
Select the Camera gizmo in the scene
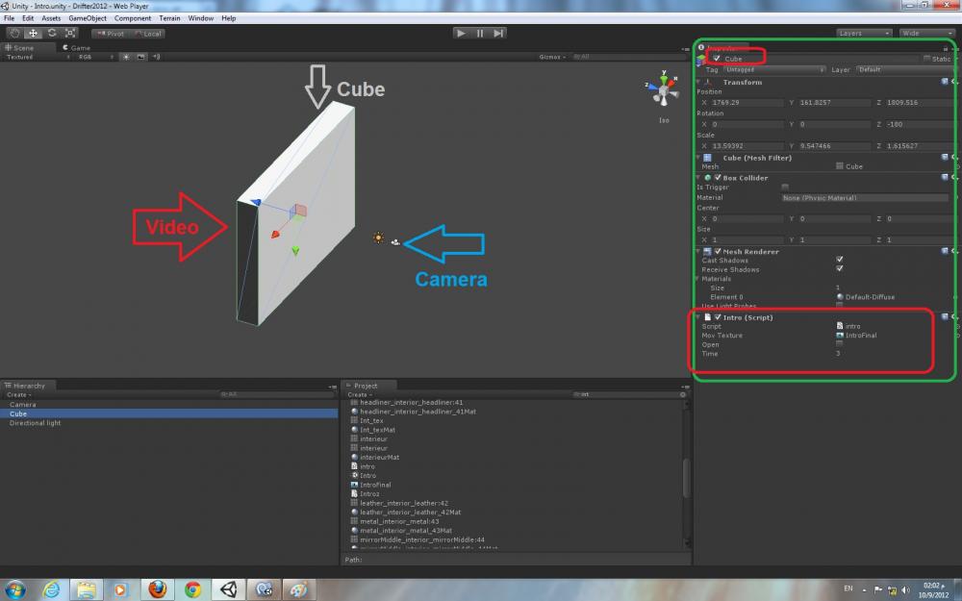(x=395, y=242)
